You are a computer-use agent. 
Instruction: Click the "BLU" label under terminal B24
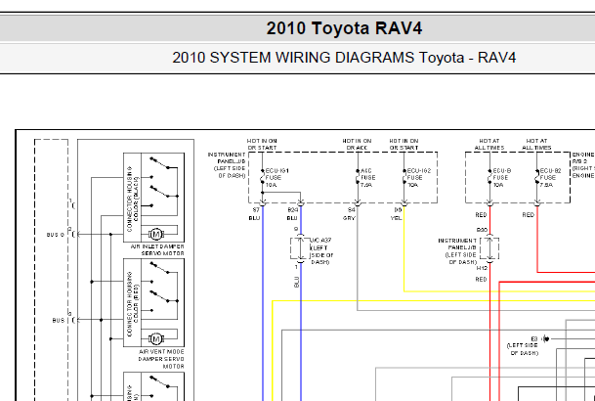tap(292, 218)
